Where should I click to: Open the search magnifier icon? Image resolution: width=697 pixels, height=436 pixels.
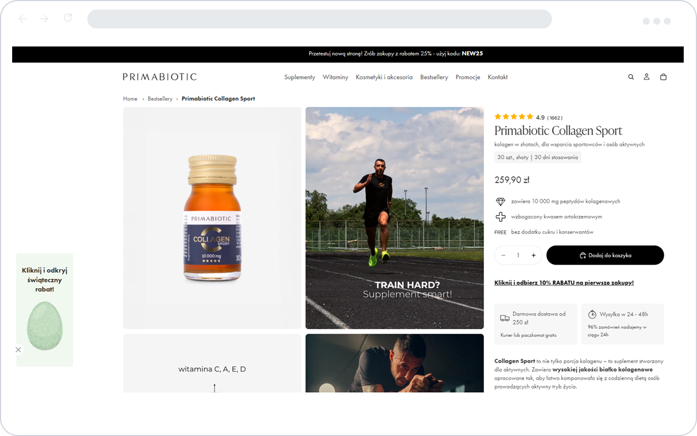tap(631, 77)
